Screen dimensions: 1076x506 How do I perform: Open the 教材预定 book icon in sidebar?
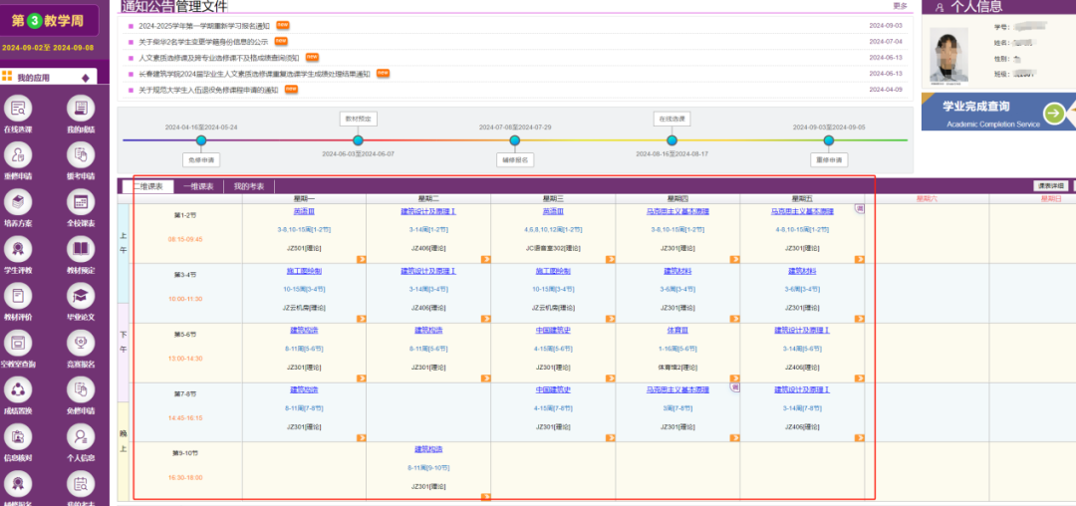coord(81,249)
